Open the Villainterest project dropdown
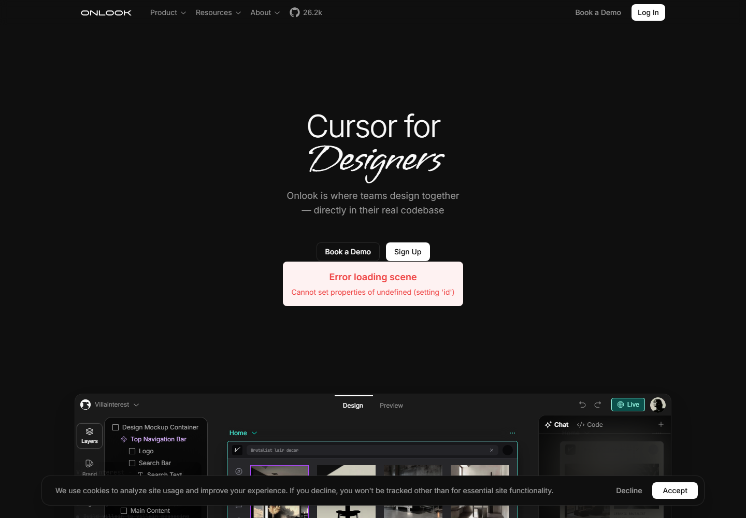Image resolution: width=746 pixels, height=518 pixels. click(x=117, y=405)
